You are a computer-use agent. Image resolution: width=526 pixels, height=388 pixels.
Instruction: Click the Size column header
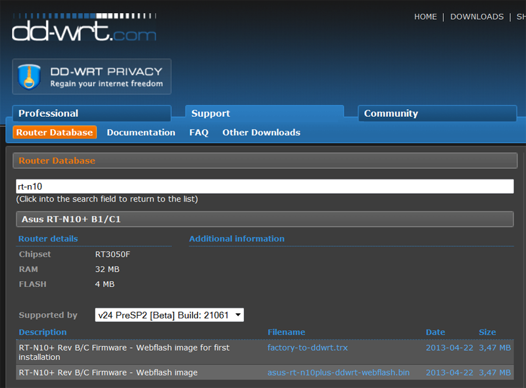(x=487, y=332)
